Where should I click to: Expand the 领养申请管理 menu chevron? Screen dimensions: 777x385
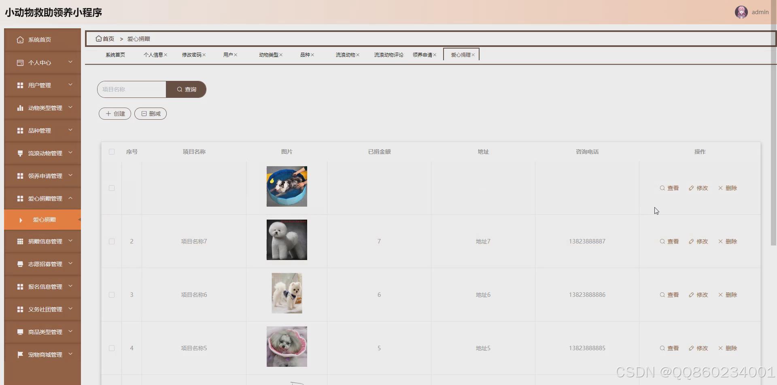tap(70, 175)
